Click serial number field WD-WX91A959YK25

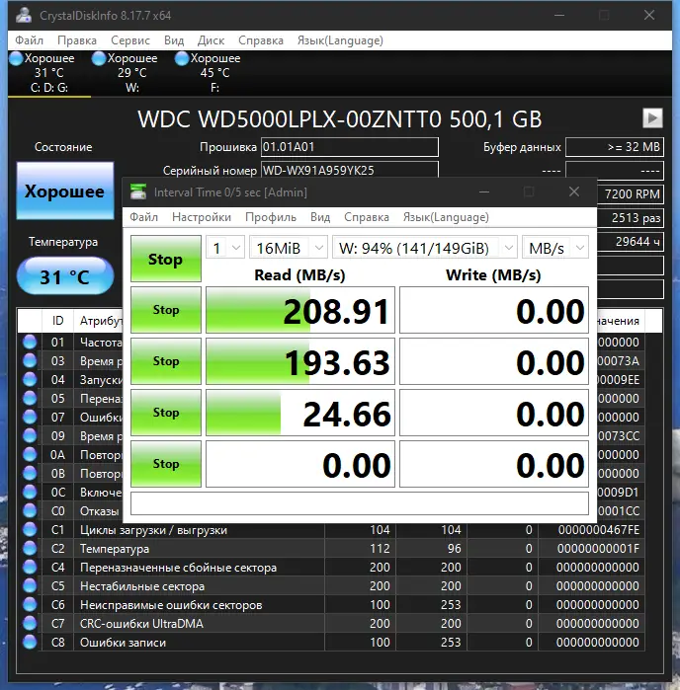pos(350,170)
